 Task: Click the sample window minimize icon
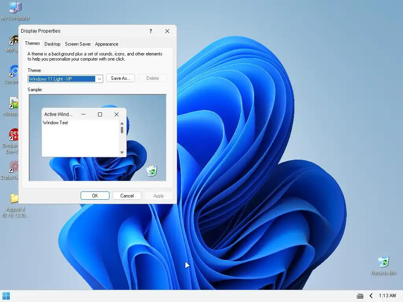[83, 114]
